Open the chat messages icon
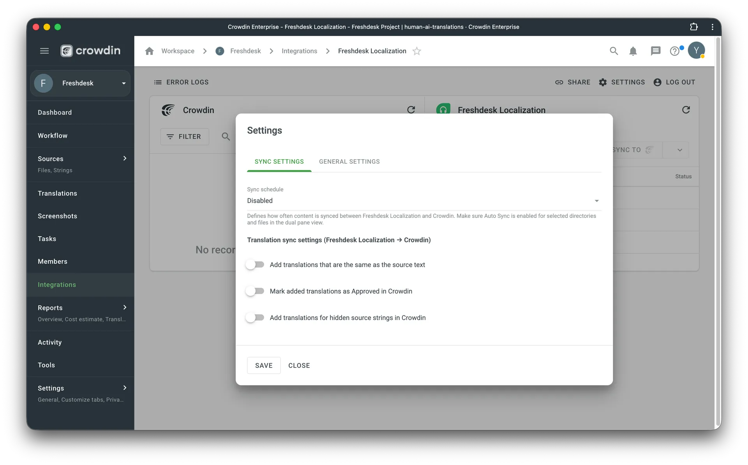748x465 pixels. tap(655, 51)
